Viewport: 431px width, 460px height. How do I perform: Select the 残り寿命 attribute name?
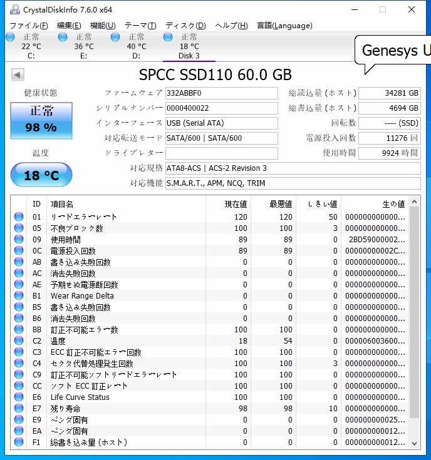click(65, 408)
